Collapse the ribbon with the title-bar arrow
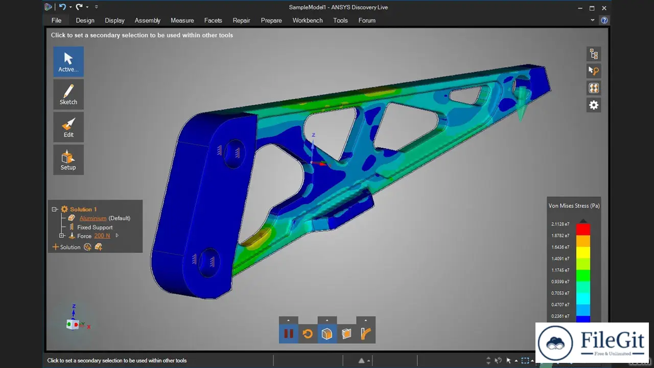Image resolution: width=654 pixels, height=368 pixels. [593, 20]
